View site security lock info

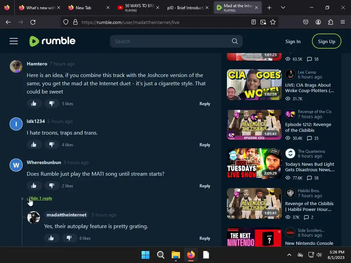(75, 22)
